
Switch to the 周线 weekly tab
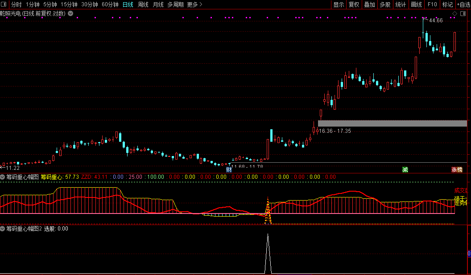click(x=143, y=4)
